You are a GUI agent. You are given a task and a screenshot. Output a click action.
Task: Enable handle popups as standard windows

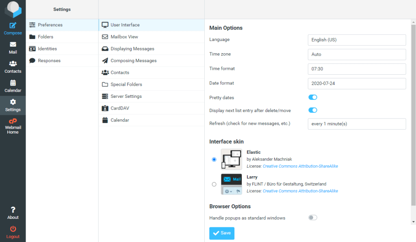312,218
